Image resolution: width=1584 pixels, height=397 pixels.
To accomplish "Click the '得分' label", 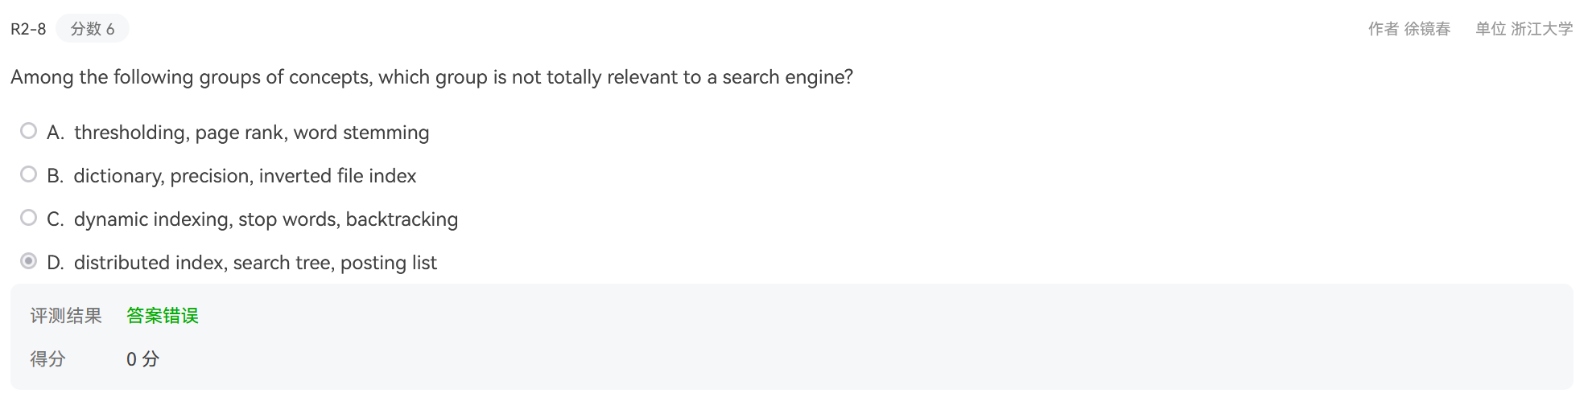I will pyautogui.click(x=47, y=359).
